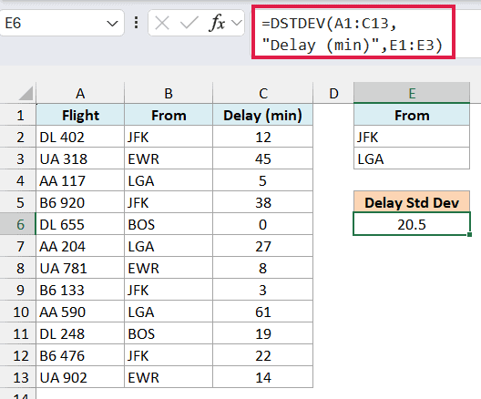Select all cells with corner triangle
Viewport: 481px width, 399px height.
click(x=26, y=93)
